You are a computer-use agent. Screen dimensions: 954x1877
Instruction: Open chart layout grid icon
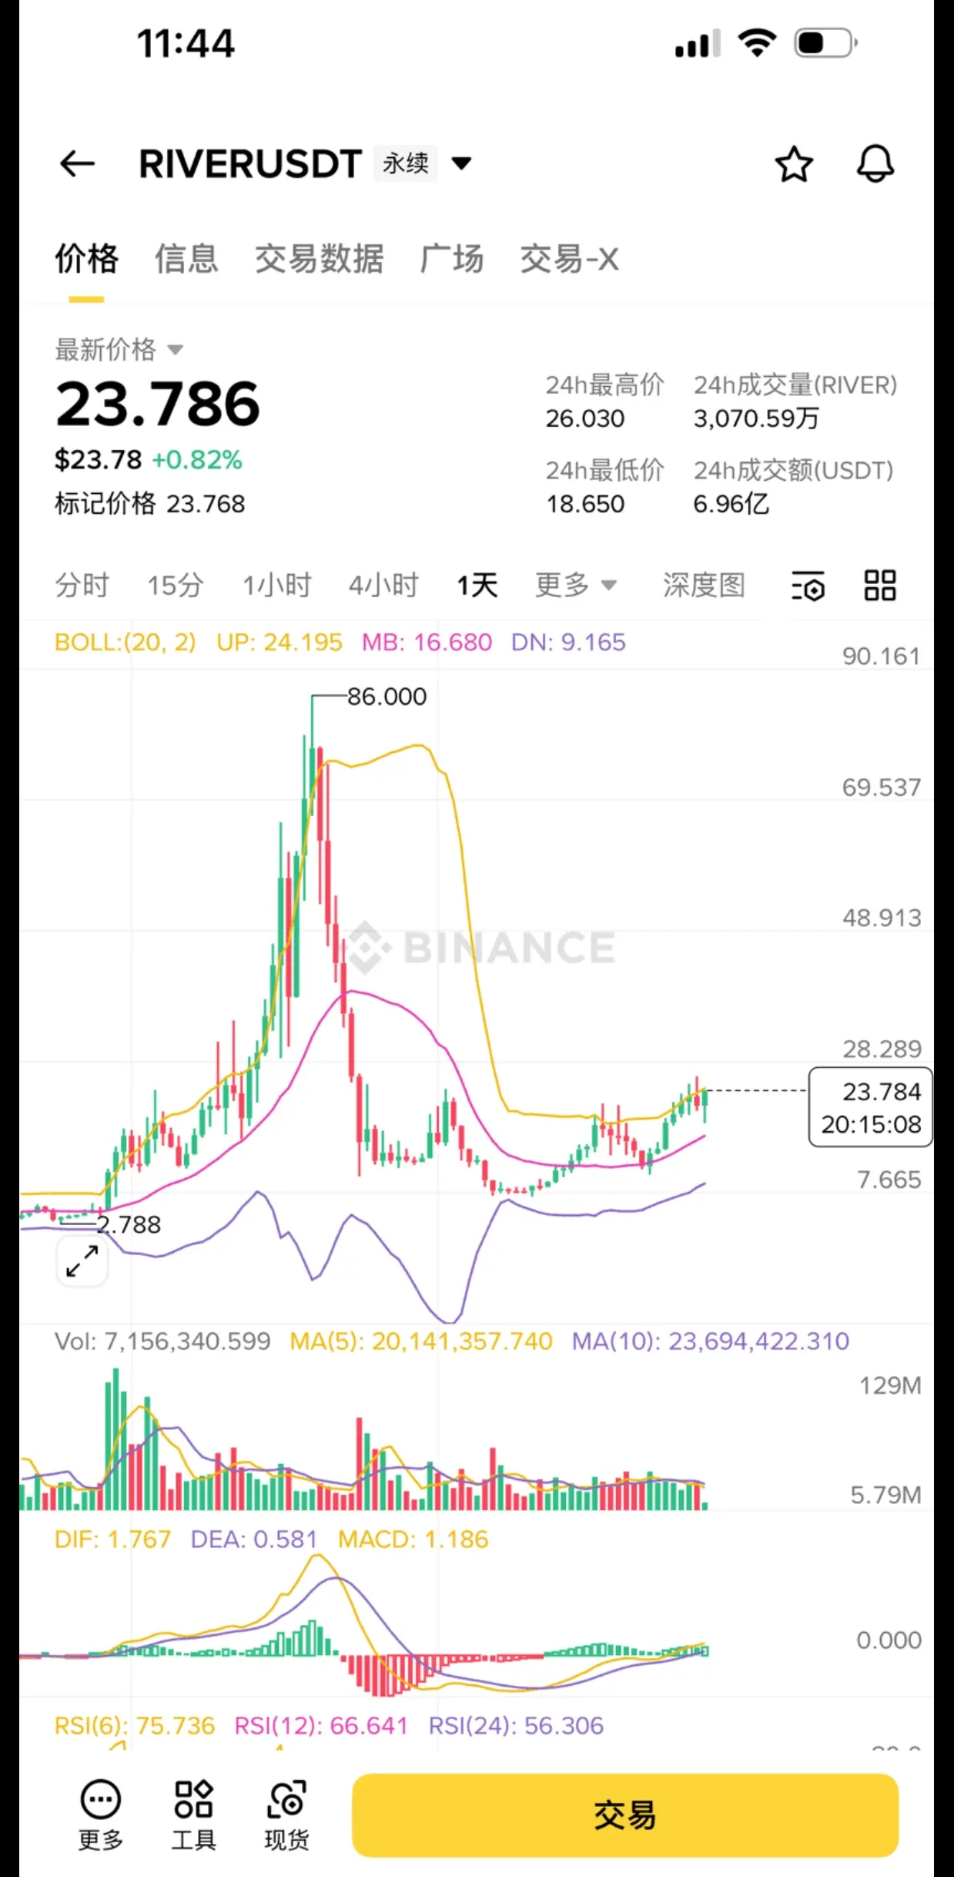click(879, 586)
